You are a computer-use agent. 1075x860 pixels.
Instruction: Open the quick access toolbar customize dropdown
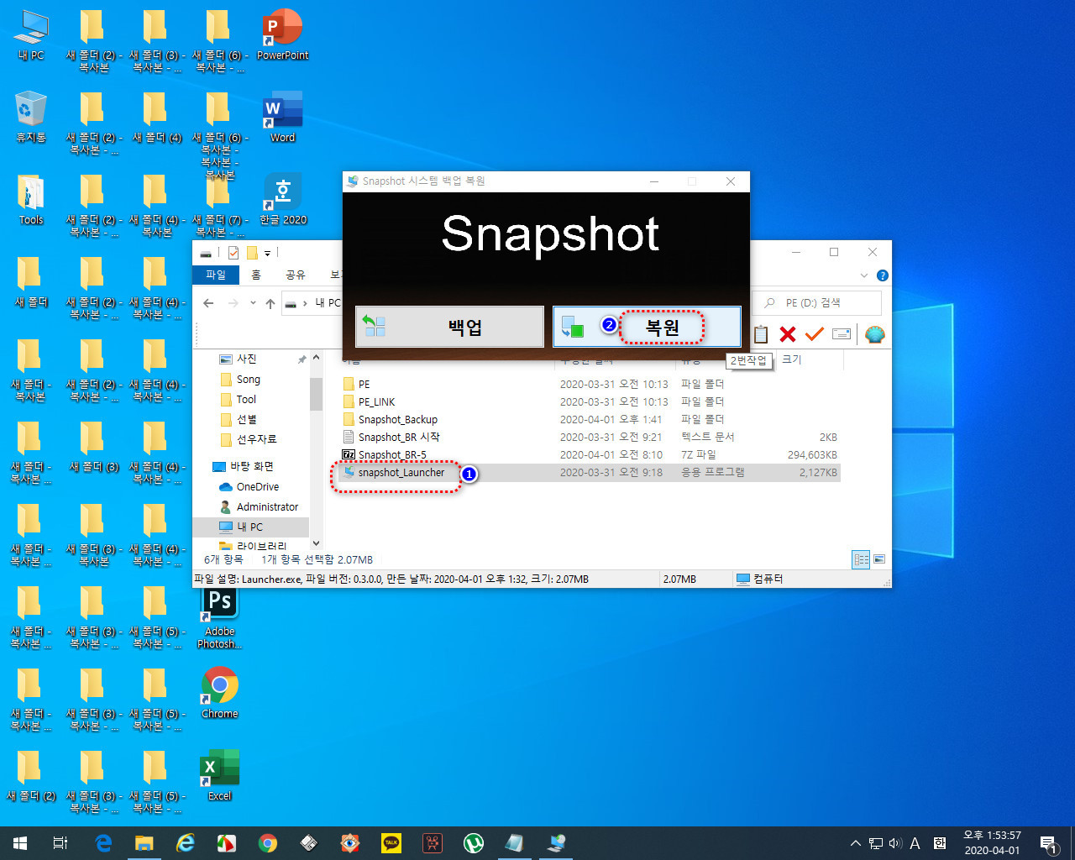tap(268, 253)
